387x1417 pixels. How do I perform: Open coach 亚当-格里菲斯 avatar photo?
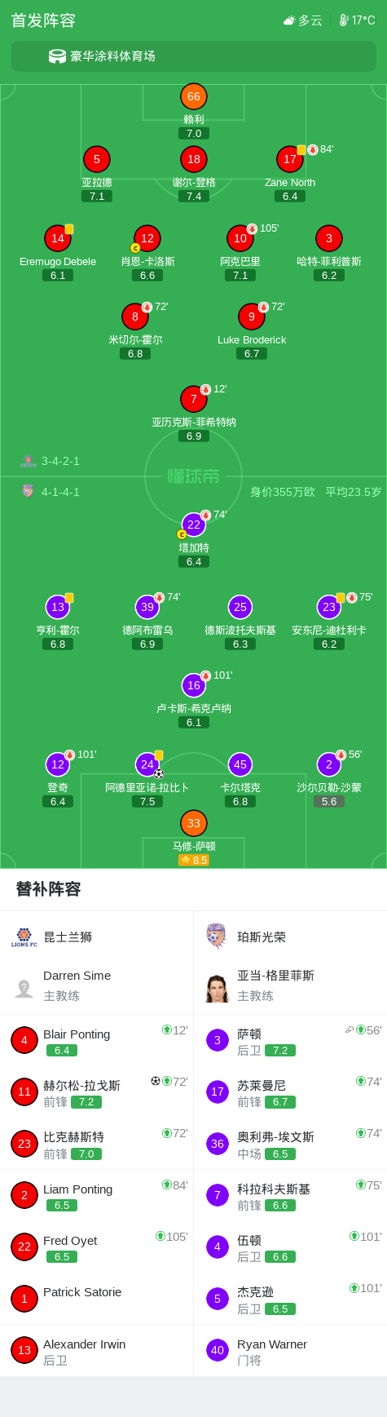(x=218, y=986)
